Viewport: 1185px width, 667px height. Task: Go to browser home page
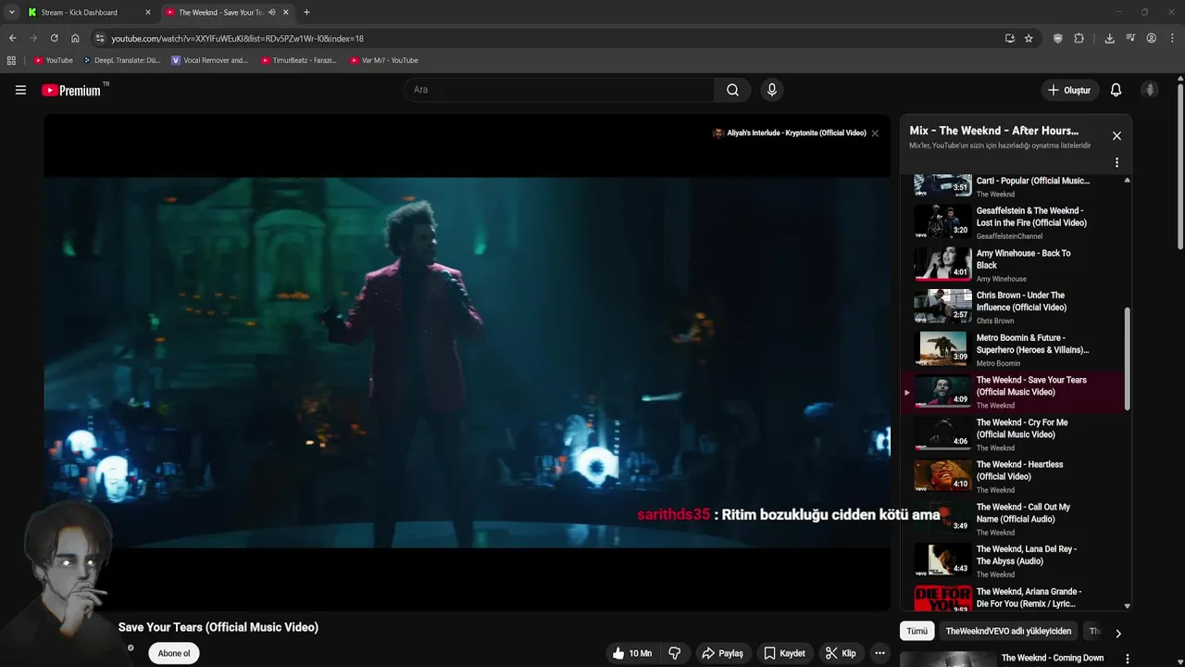(75, 38)
